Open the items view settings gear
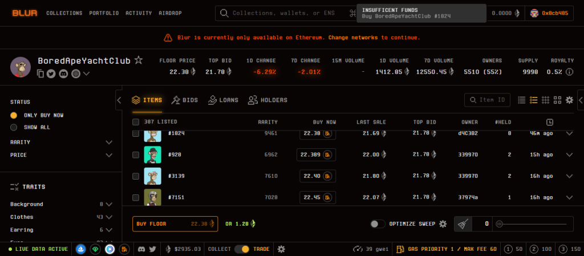Viewport: 584px width, 256px height. (570, 100)
